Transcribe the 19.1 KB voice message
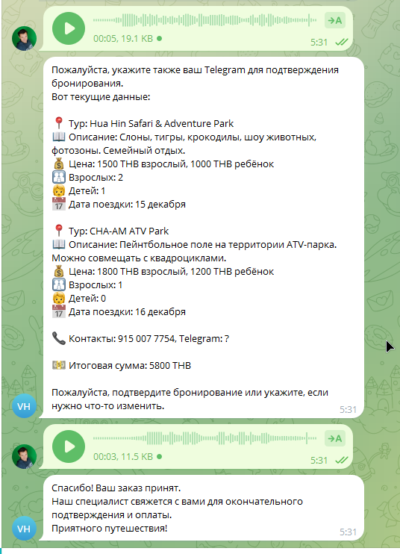 [x=334, y=20]
